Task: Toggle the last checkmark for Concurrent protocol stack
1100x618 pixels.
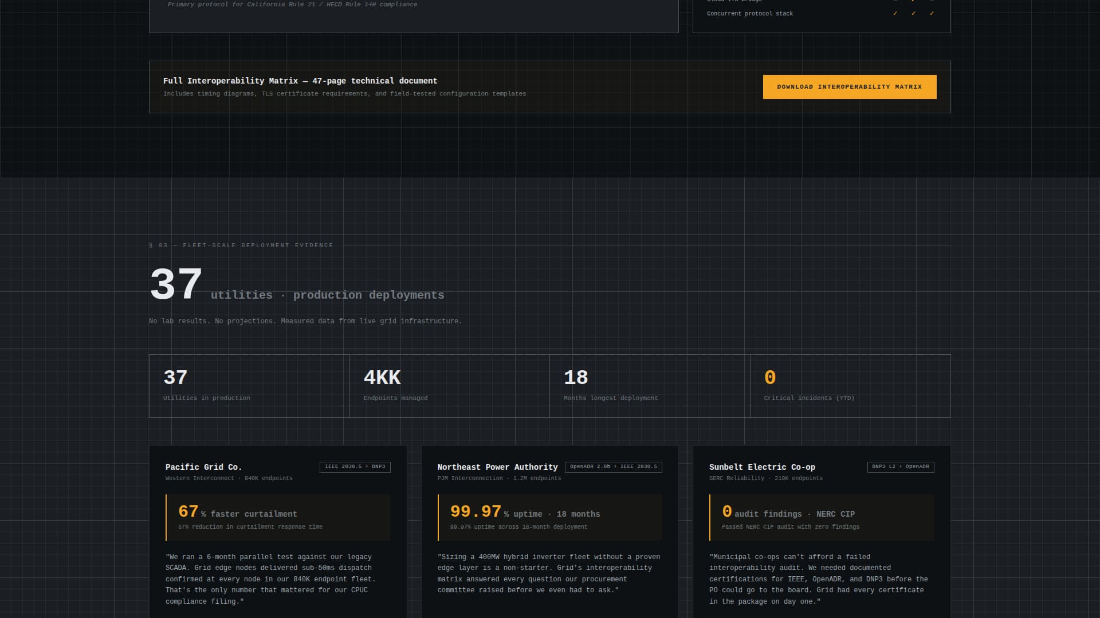Action: coord(932,13)
